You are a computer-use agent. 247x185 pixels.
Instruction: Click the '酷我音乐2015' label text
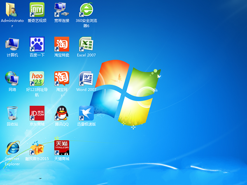tap(37, 159)
